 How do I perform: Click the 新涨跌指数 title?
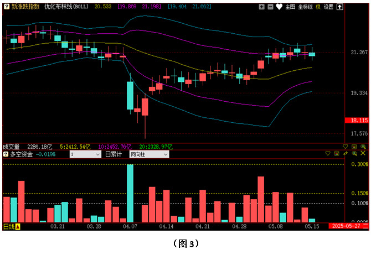coord(25,7)
